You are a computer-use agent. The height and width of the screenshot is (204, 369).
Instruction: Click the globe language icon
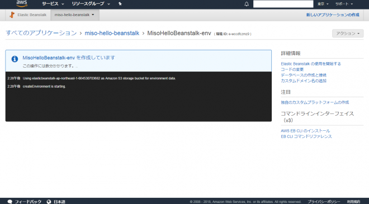(49, 202)
